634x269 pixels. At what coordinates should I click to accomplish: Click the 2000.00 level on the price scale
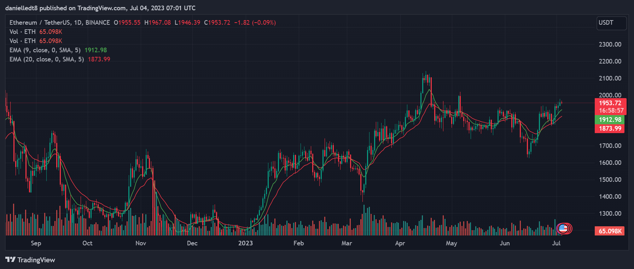pyautogui.click(x=610, y=95)
